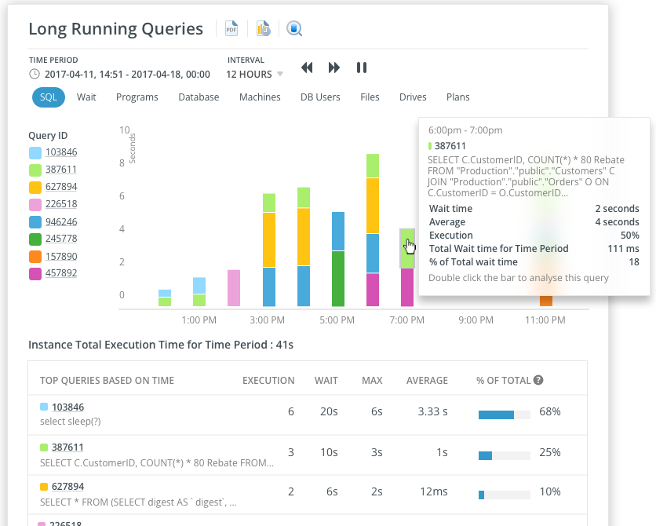Fast forward to the next interval
The width and height of the screenshot is (656, 526).
(333, 68)
